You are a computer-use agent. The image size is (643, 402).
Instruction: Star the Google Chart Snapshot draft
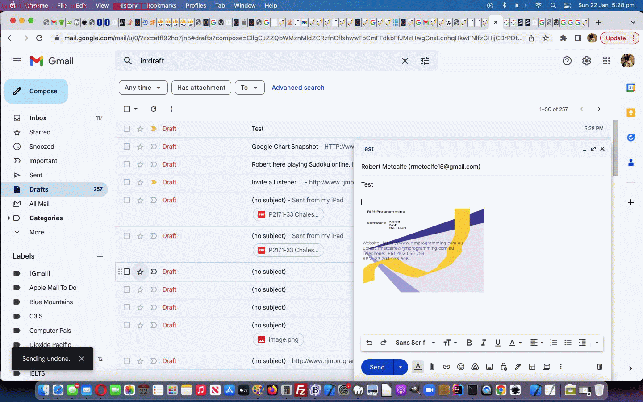[x=140, y=147]
